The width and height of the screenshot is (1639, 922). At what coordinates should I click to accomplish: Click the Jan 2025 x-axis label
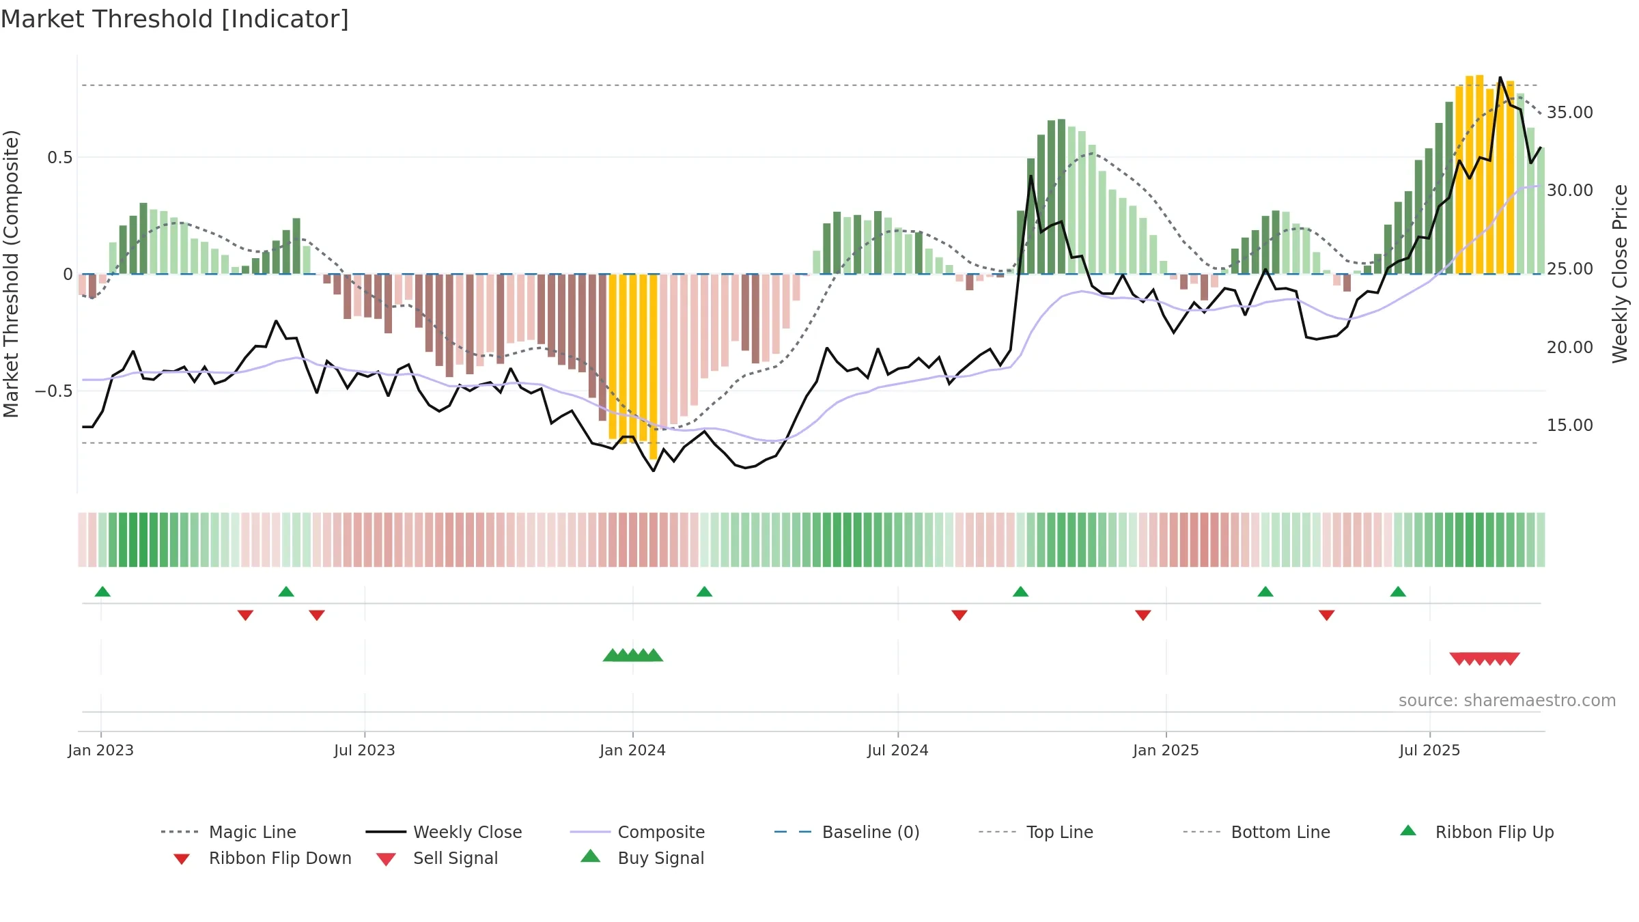[x=1166, y=751]
